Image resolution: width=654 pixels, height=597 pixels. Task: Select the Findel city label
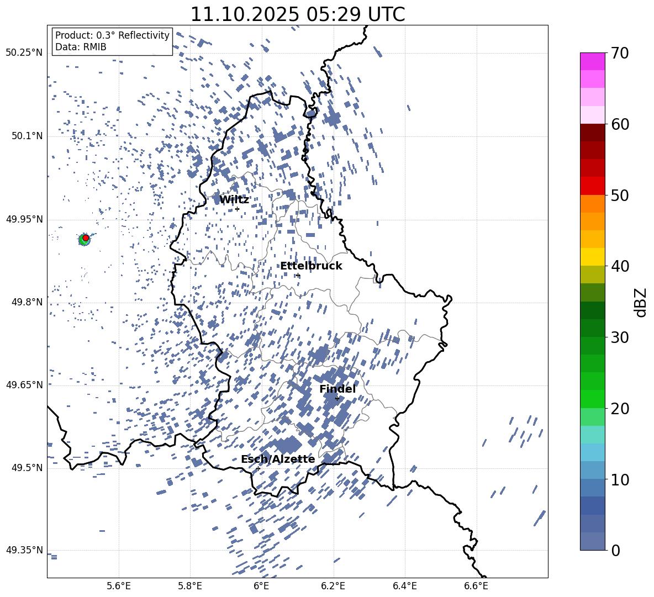pos(338,389)
